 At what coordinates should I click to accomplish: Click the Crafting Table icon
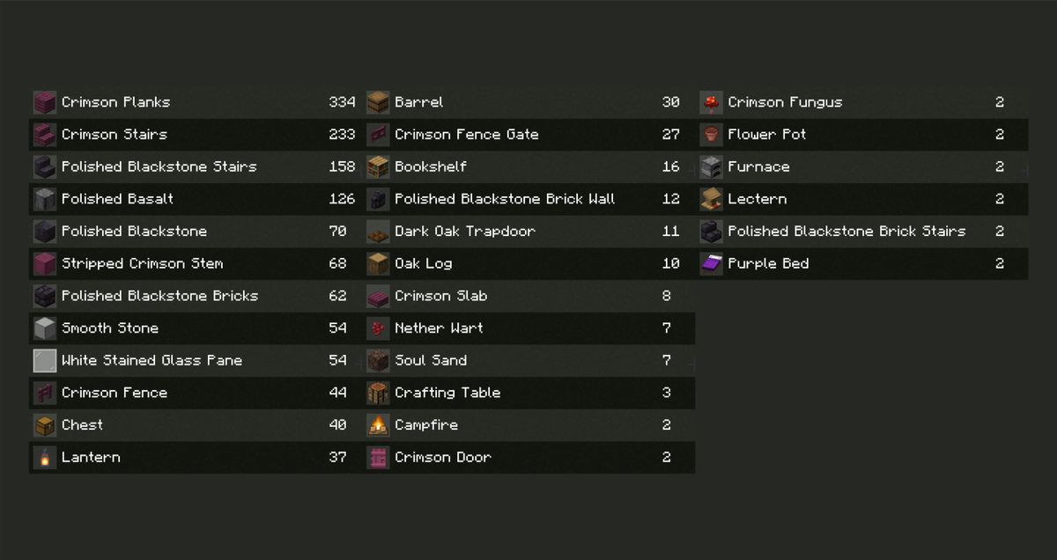click(378, 394)
